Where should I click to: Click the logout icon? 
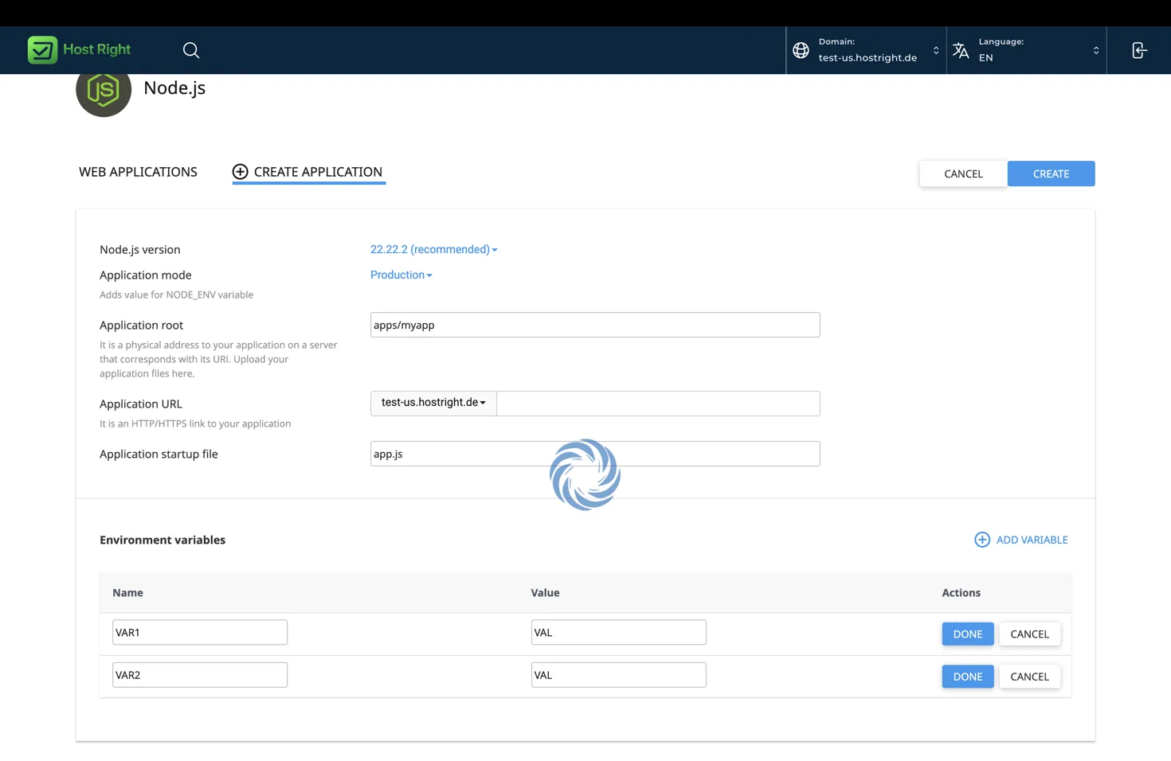pos(1139,50)
